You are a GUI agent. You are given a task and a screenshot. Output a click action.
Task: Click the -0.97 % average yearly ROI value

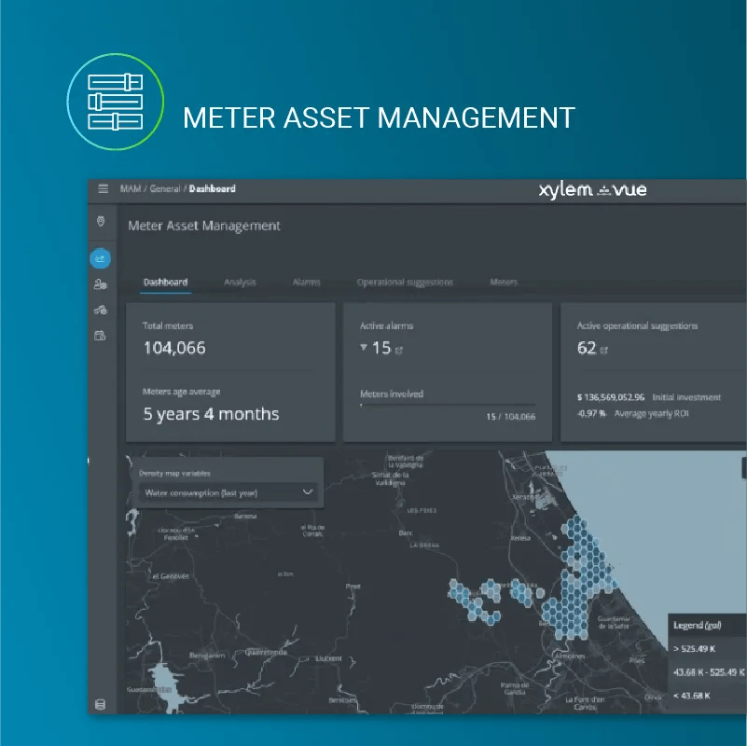(591, 413)
